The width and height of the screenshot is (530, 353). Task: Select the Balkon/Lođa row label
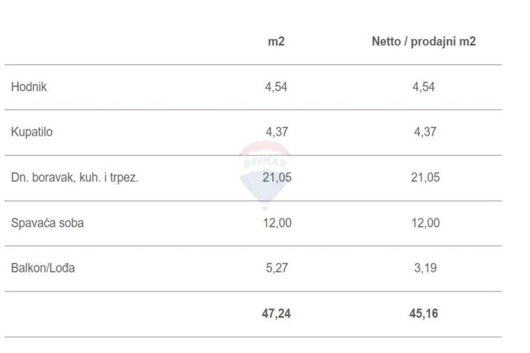pyautogui.click(x=43, y=268)
